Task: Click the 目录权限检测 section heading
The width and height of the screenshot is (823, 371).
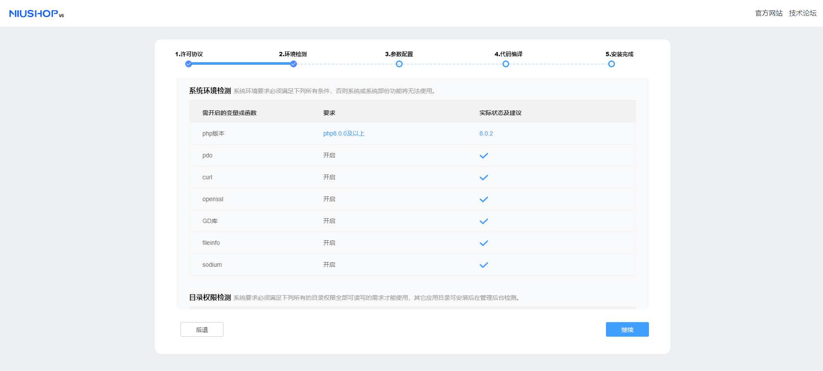Action: [x=210, y=297]
